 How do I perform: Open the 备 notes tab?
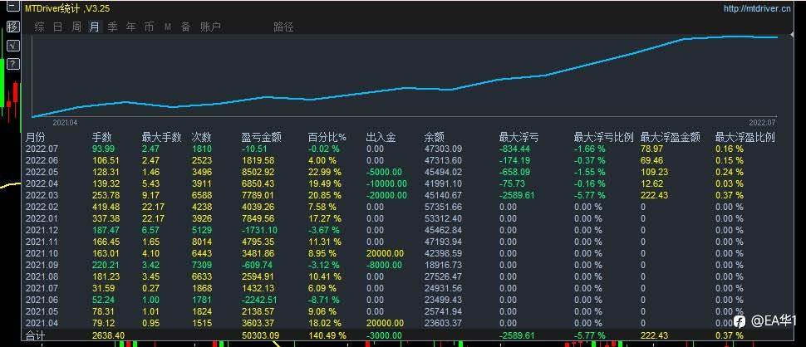pos(185,27)
